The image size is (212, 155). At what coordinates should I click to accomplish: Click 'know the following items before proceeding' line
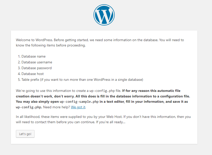coord(51,45)
